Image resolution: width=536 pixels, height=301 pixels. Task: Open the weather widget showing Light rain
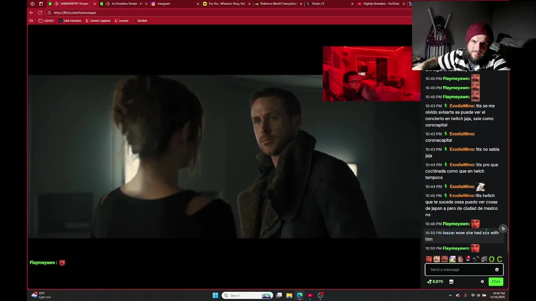pyautogui.click(x=41, y=296)
